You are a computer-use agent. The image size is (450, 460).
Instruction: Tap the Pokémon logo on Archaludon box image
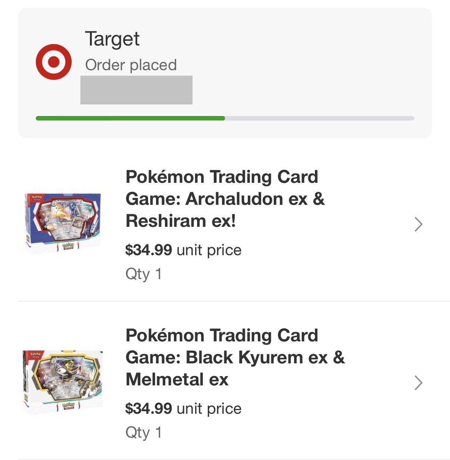[x=37, y=197]
